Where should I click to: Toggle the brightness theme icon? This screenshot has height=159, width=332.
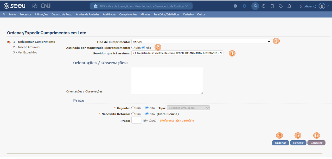pos(244,6)
